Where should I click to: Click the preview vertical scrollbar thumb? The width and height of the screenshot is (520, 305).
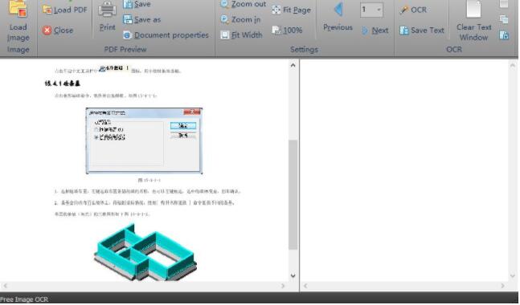293,195
